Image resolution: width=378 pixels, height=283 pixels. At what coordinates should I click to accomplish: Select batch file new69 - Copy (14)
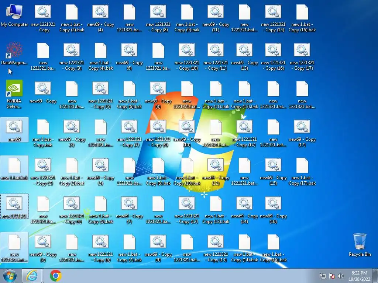tap(244, 210)
